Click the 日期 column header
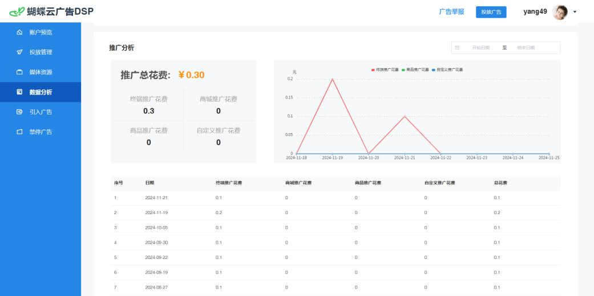The image size is (594, 296). [149, 183]
